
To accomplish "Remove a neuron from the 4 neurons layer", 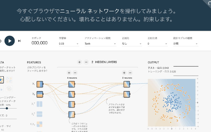I will click(75, 73).
